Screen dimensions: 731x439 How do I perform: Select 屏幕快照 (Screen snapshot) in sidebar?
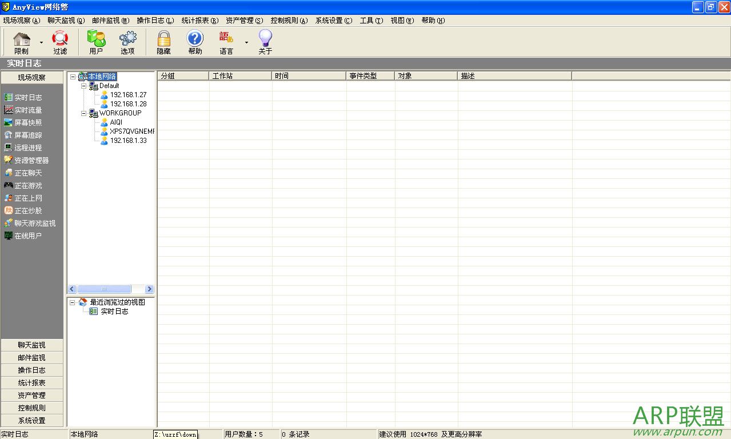[x=27, y=123]
